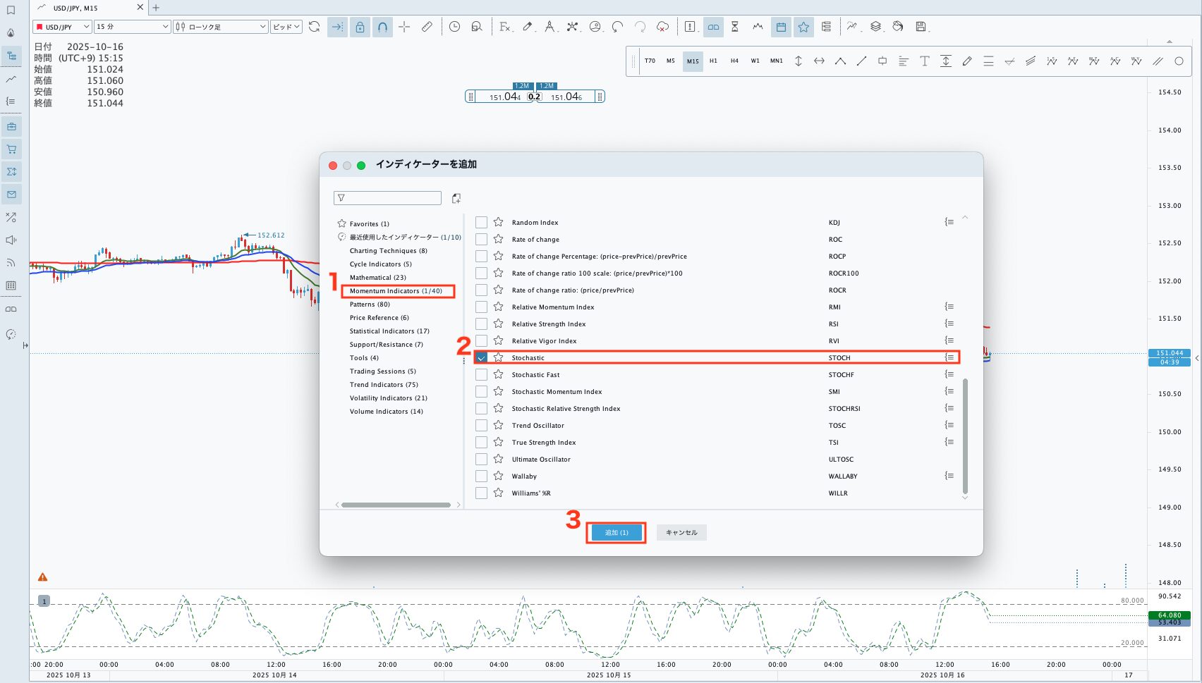Viewport: 1202px width, 683px height.
Task: Select the ellipse drawing tool
Action: coord(1179,61)
